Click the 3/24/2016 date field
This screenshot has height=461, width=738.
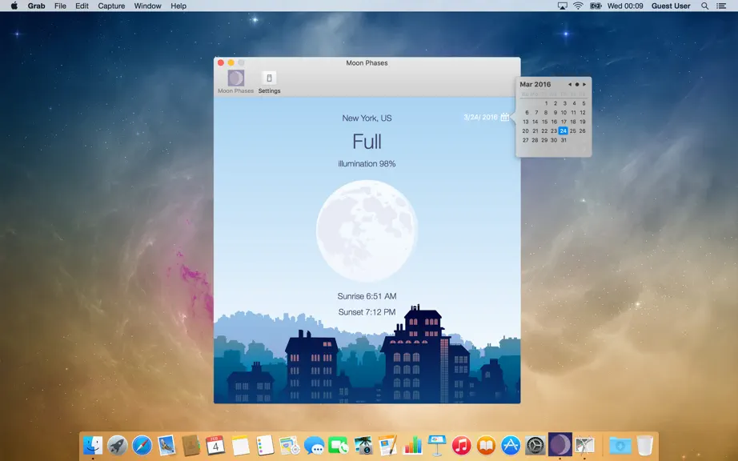coord(480,117)
